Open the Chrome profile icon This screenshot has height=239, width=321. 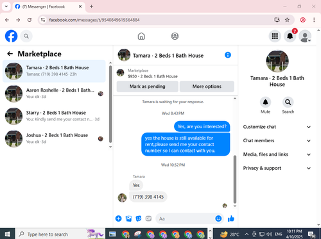click(302, 20)
